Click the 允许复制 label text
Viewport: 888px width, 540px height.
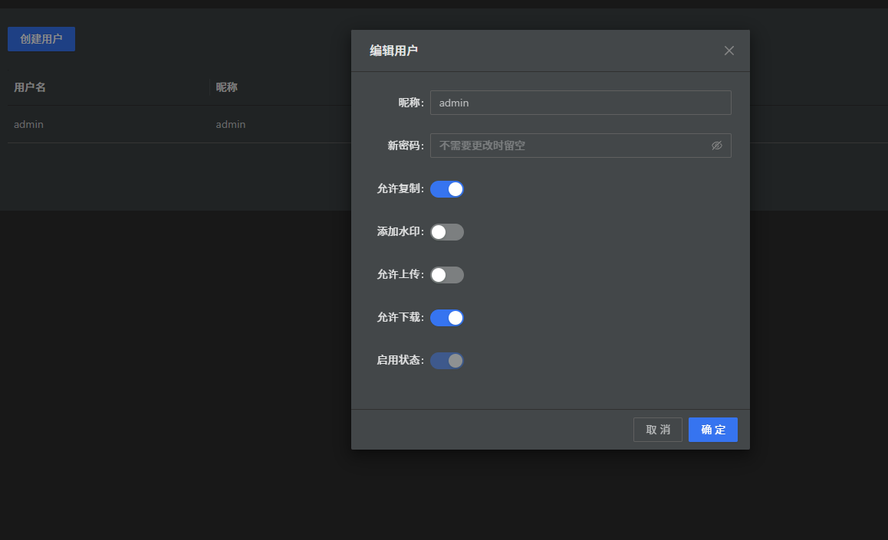(x=400, y=188)
